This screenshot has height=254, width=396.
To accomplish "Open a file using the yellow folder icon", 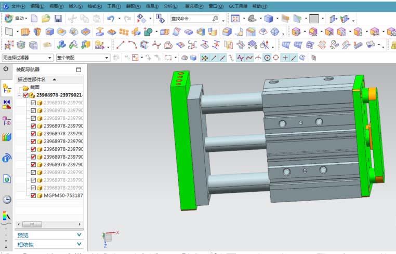I will point(46,18).
